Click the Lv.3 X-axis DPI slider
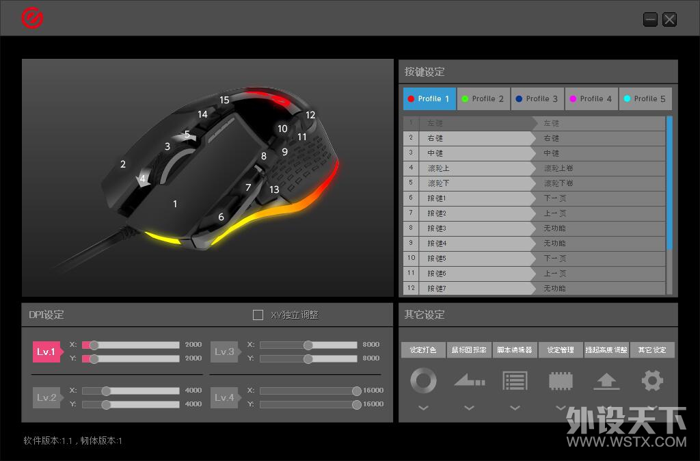This screenshot has width=700, height=461. pyautogui.click(x=308, y=345)
